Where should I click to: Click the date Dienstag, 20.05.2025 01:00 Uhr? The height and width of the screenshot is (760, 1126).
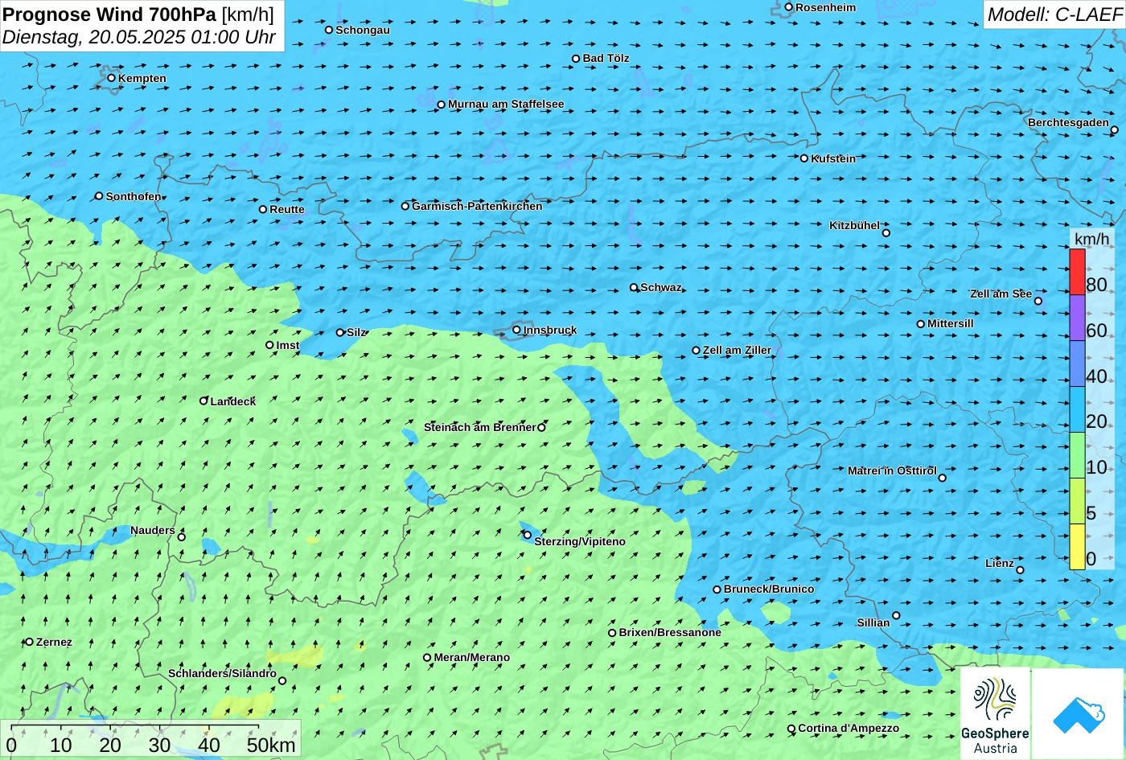pos(139,37)
